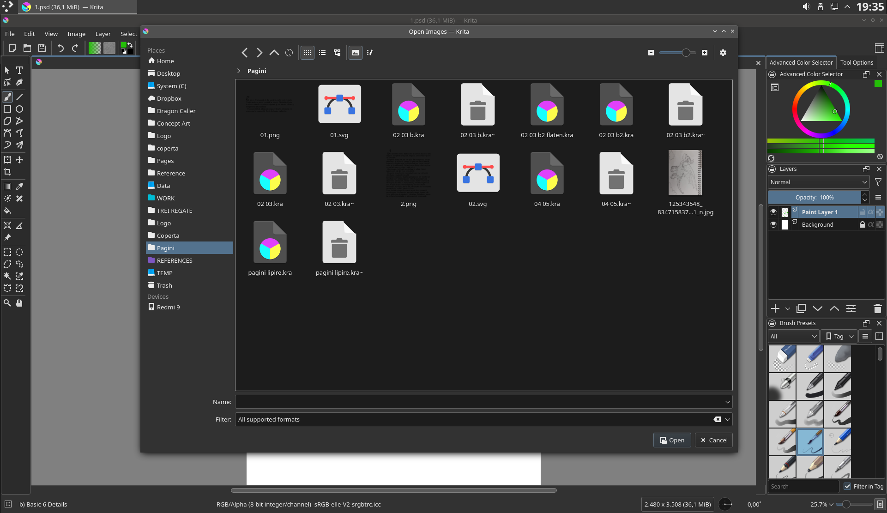Open file dialog settings gear
This screenshot has width=887, height=513.
(723, 53)
